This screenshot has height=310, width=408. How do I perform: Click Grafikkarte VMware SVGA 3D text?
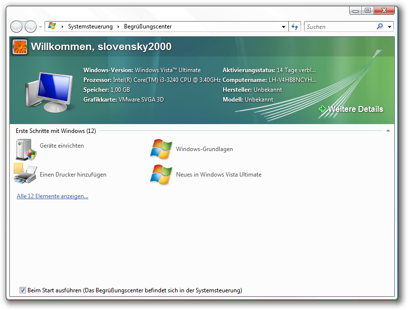click(124, 100)
